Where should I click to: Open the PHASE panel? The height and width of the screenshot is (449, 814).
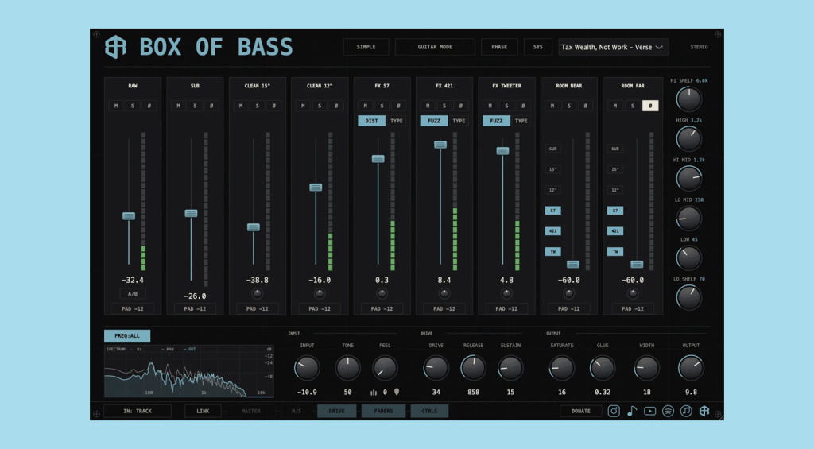pos(499,47)
